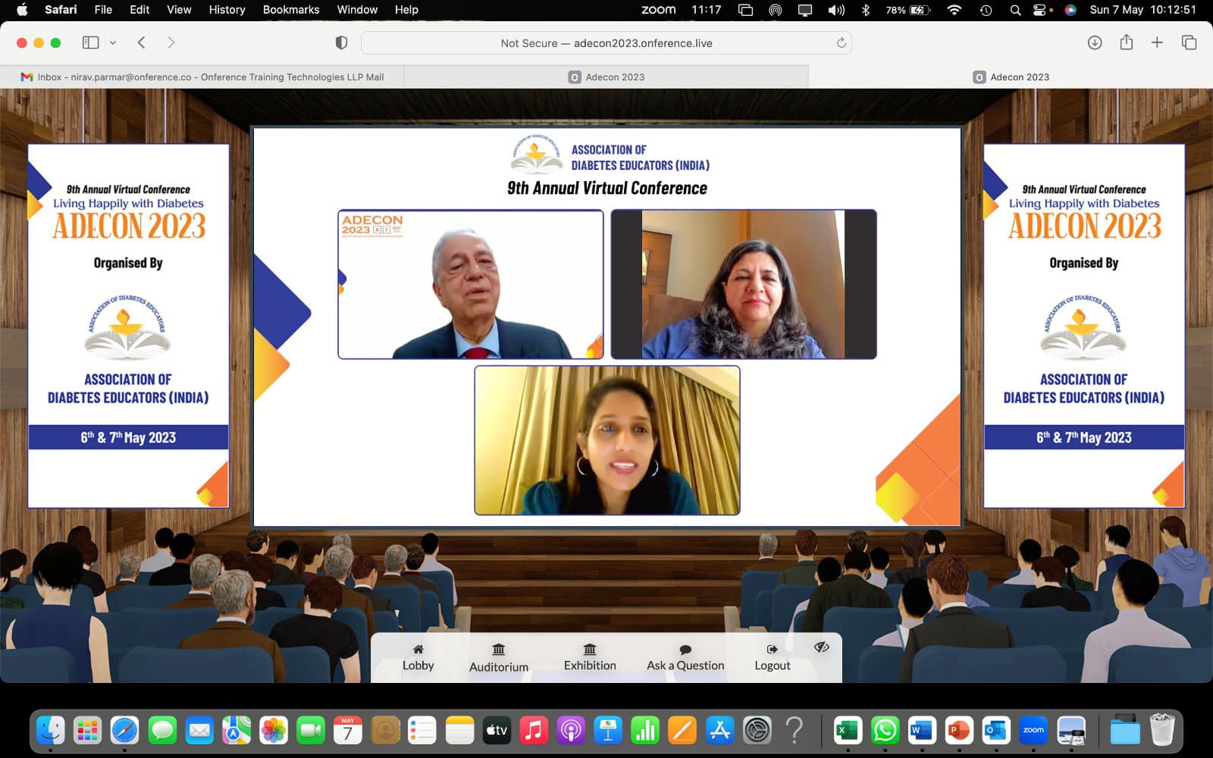Open Safari downloads icon
This screenshot has height=758, width=1213.
(x=1095, y=43)
